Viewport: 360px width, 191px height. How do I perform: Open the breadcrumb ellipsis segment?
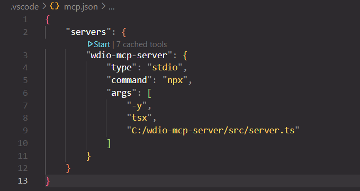tap(112, 8)
